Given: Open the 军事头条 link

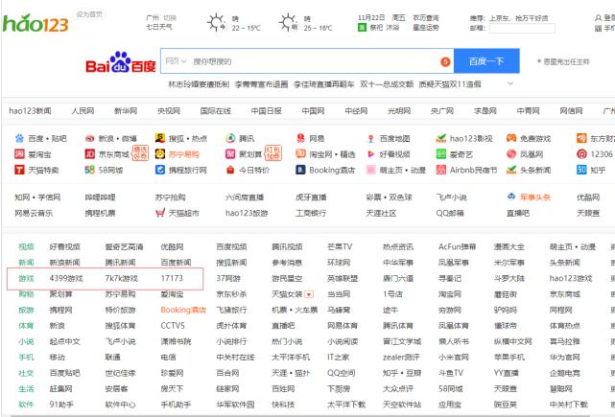Looking at the screenshot, I should click(x=535, y=197).
